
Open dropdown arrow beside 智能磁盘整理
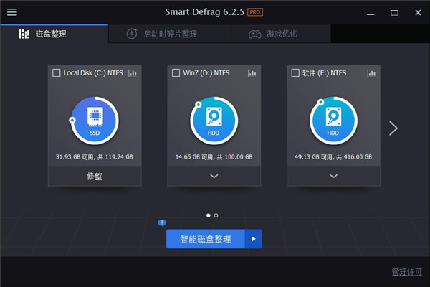[x=254, y=239]
